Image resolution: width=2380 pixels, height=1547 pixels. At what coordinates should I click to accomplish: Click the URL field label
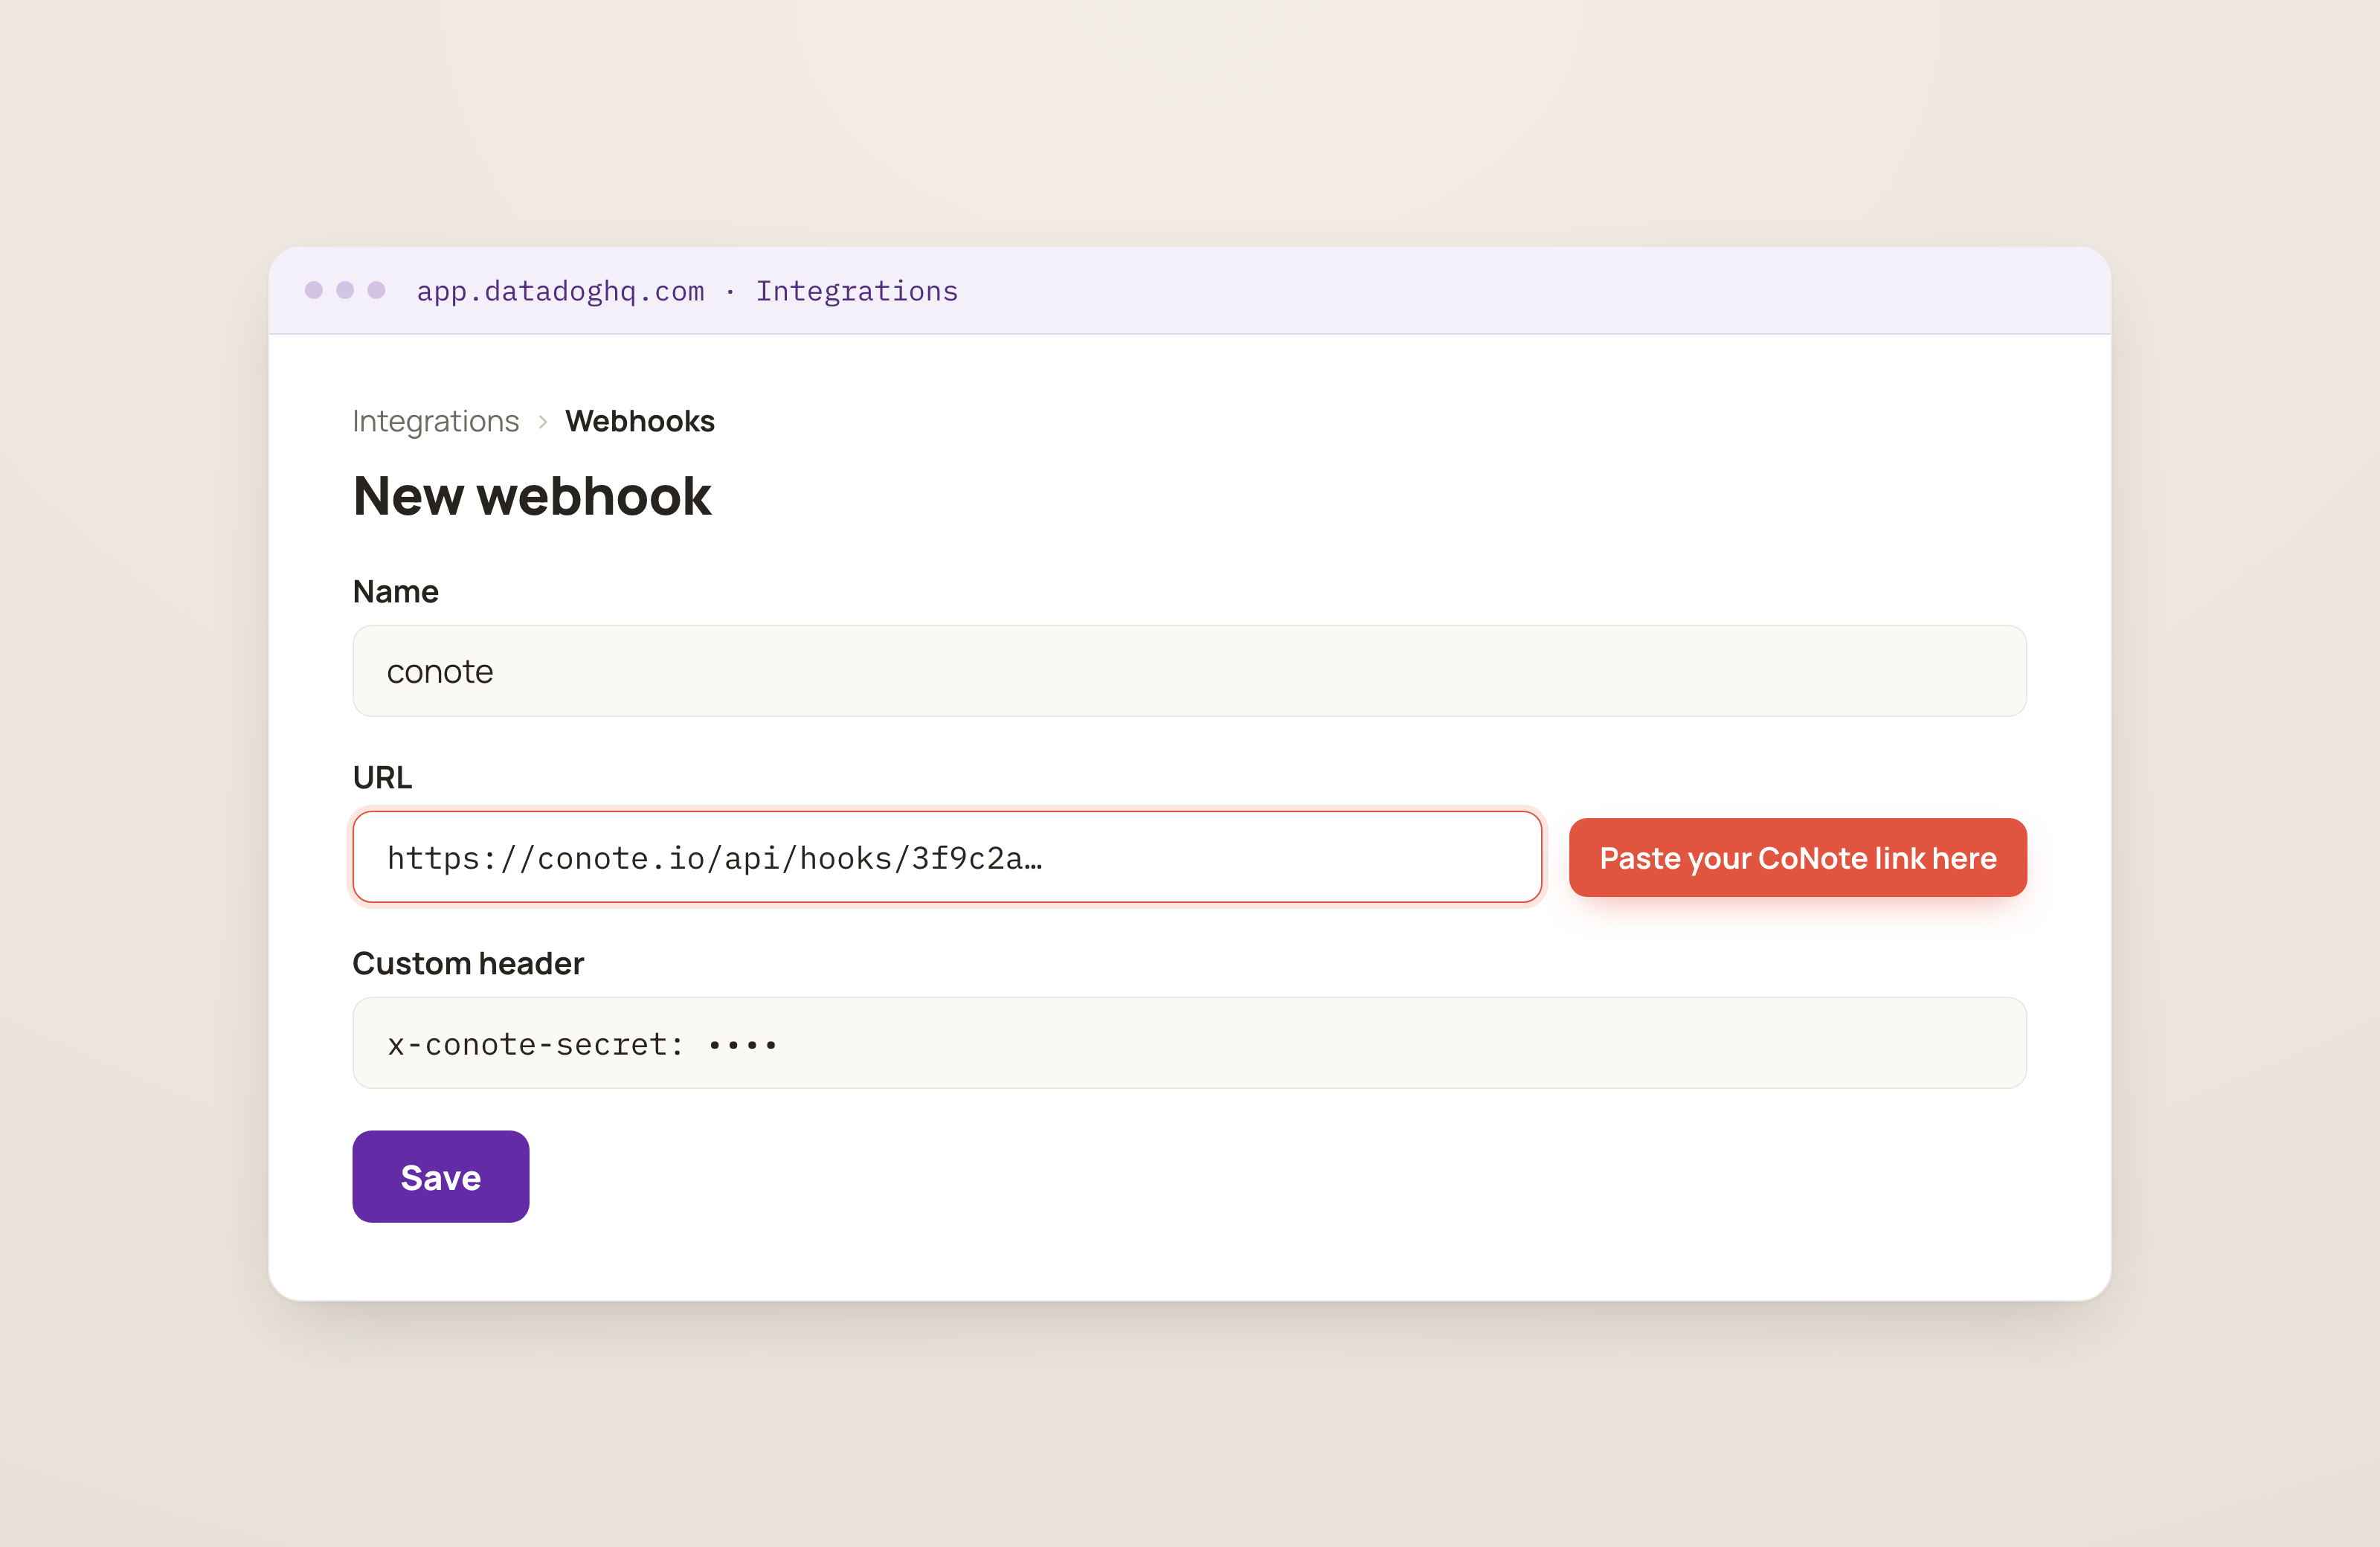[x=382, y=777]
